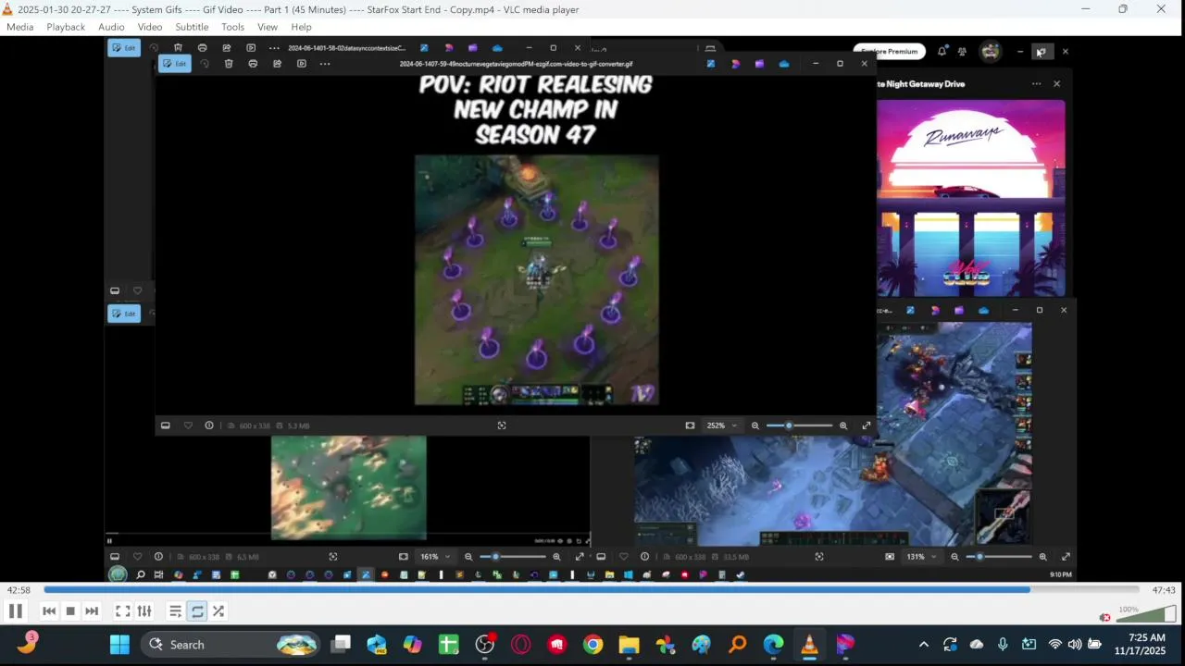Open clock showing 7:25 AM 11/17/2025
This screenshot has height=666, width=1185.
coord(1140,645)
